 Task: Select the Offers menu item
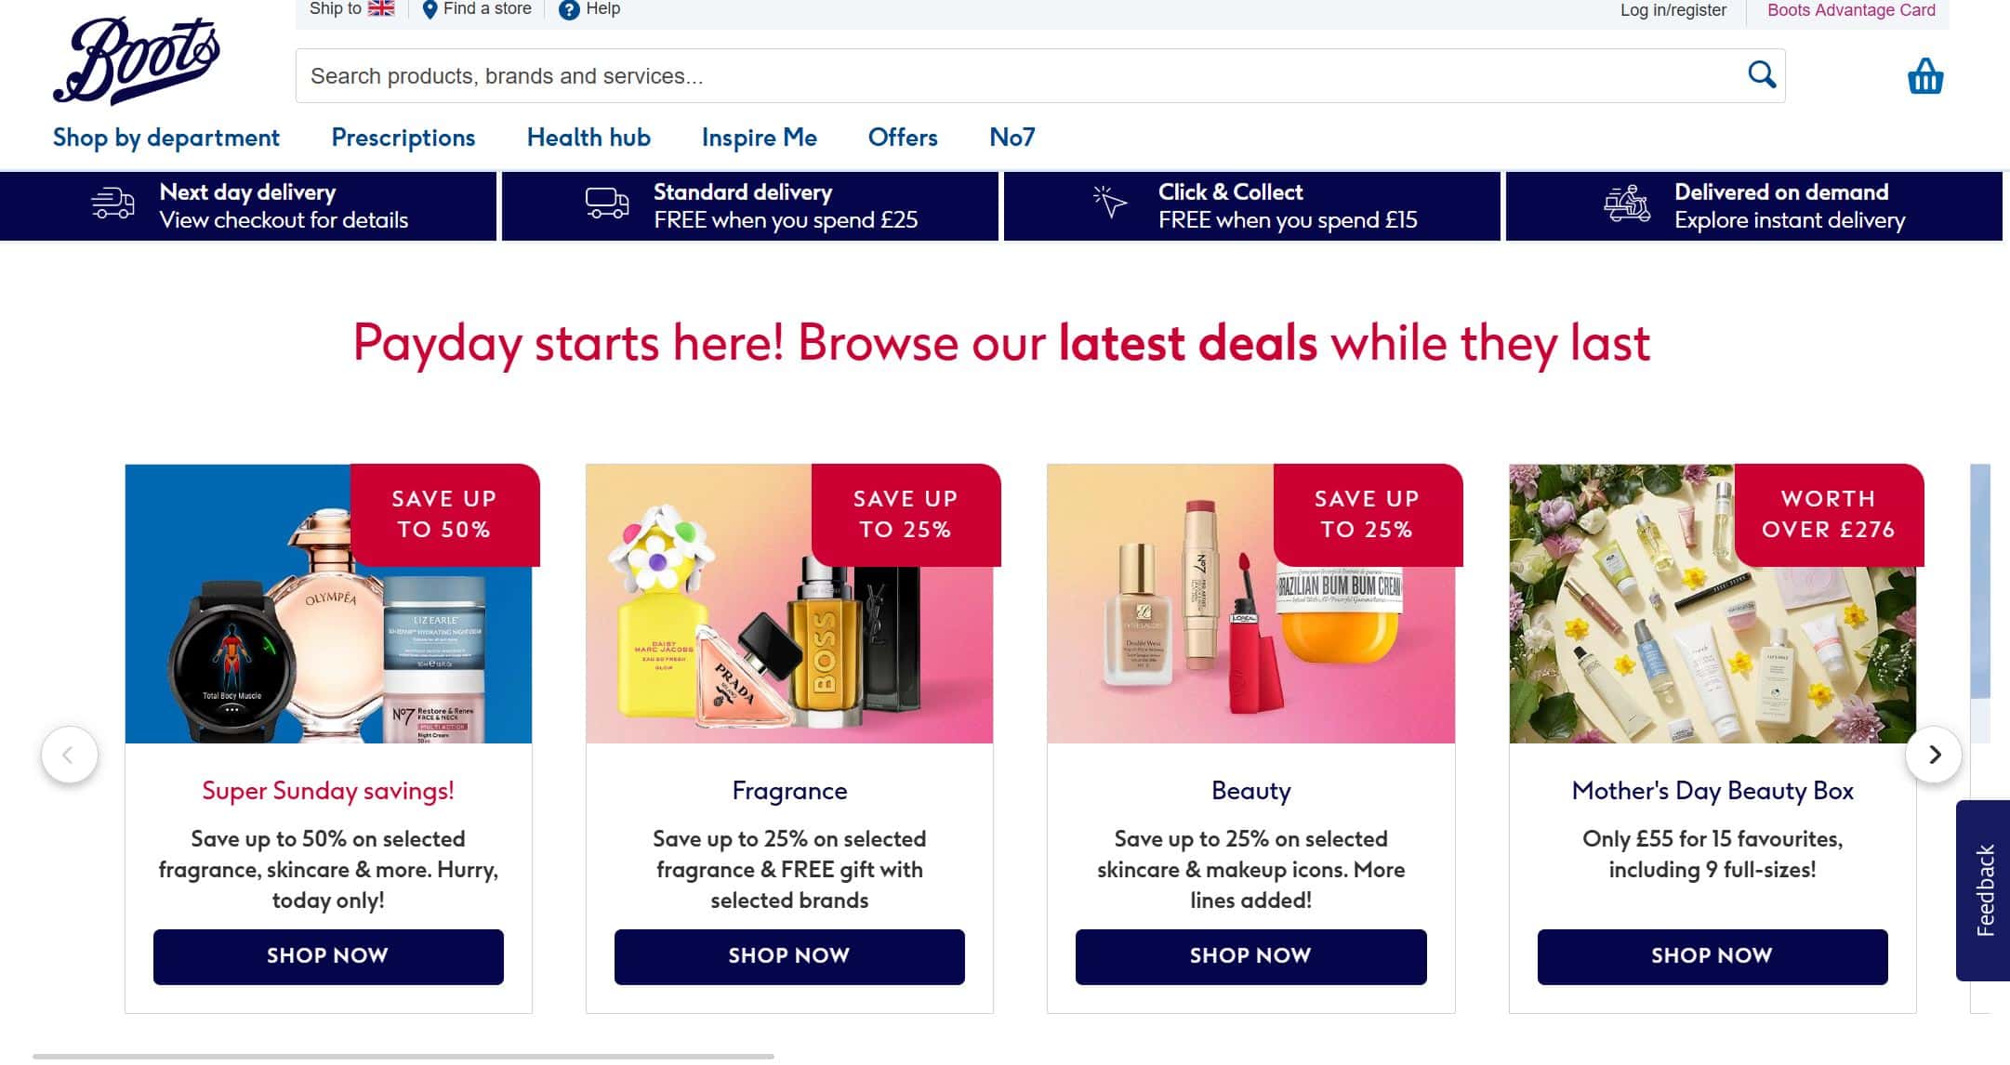click(x=902, y=138)
